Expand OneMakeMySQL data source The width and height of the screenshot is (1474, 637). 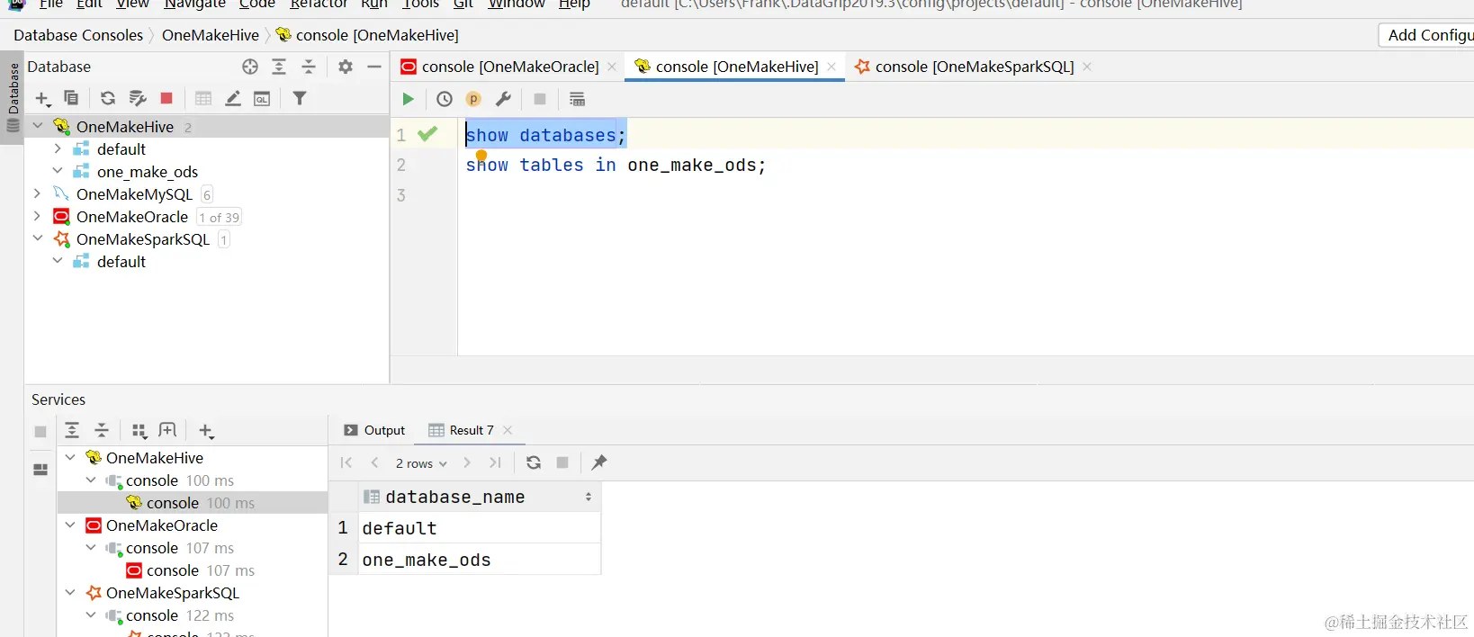click(x=38, y=193)
